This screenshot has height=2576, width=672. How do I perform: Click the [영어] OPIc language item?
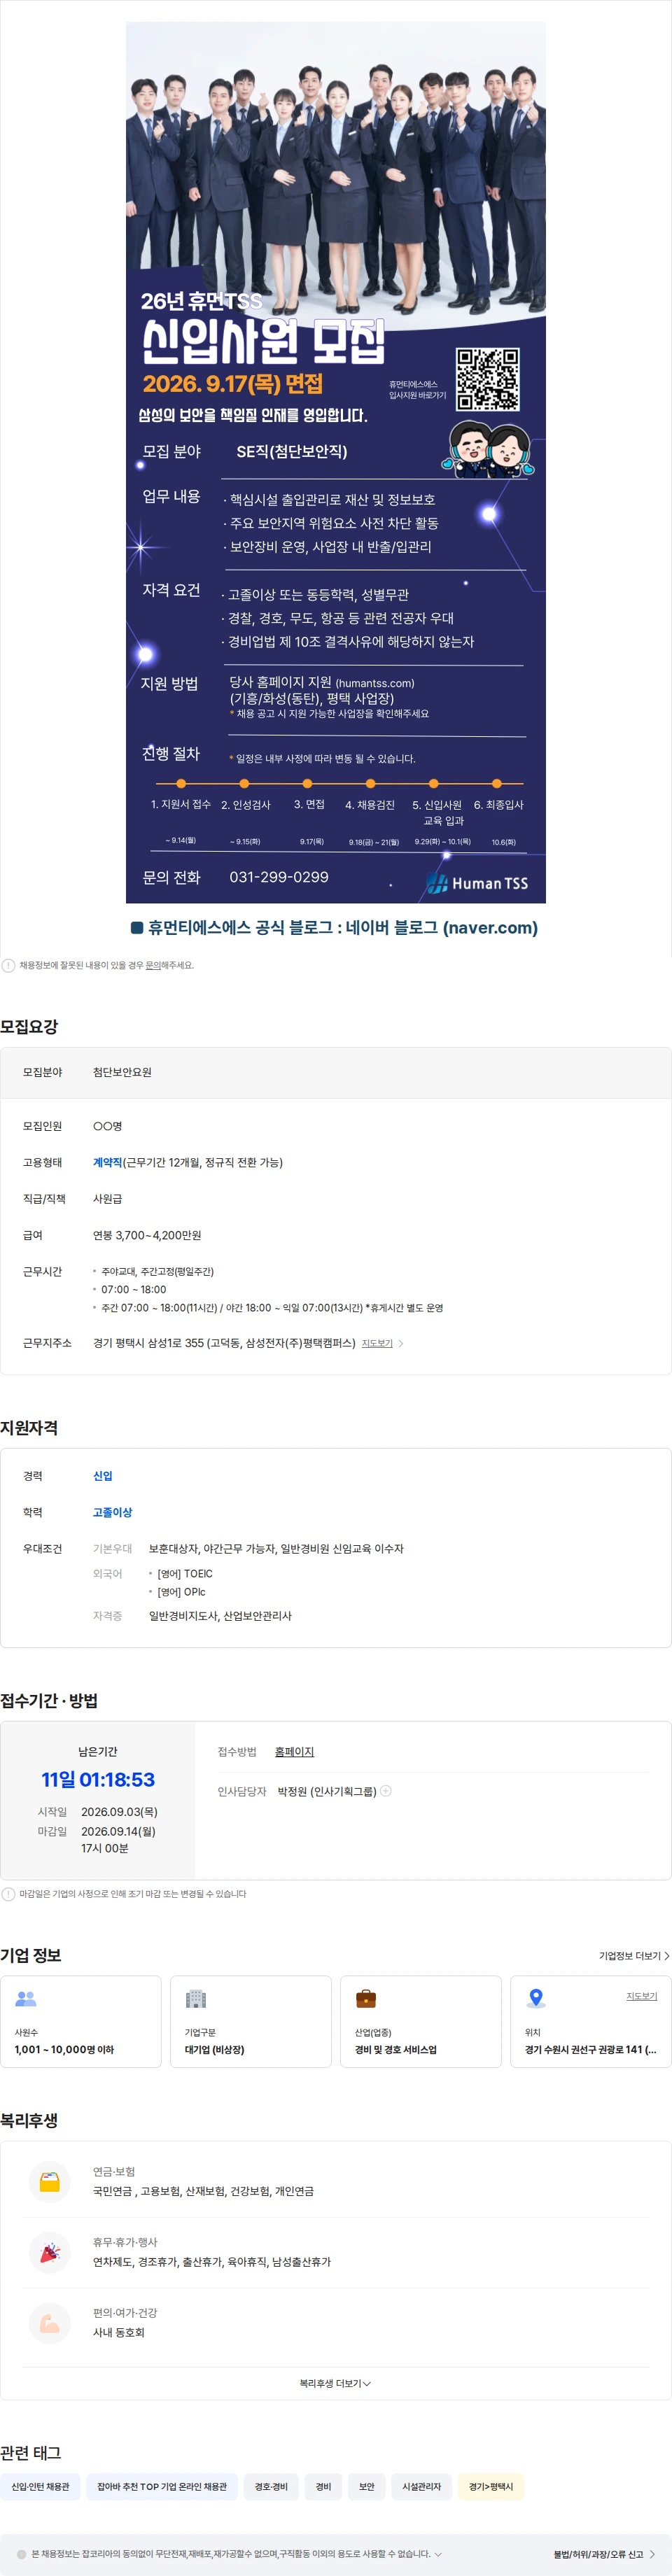tap(181, 1591)
